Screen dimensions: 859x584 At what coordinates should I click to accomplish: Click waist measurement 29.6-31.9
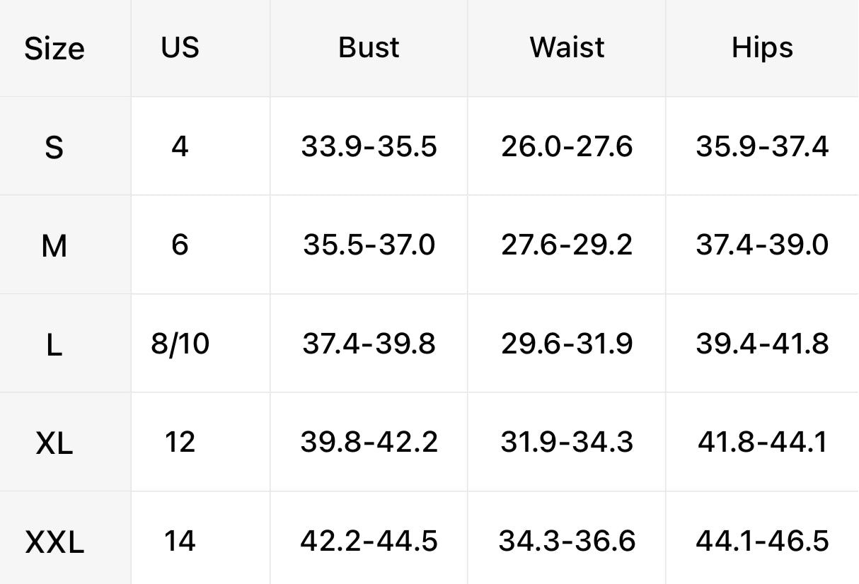(567, 344)
